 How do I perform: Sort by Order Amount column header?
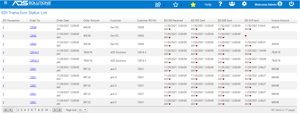tap(91, 20)
